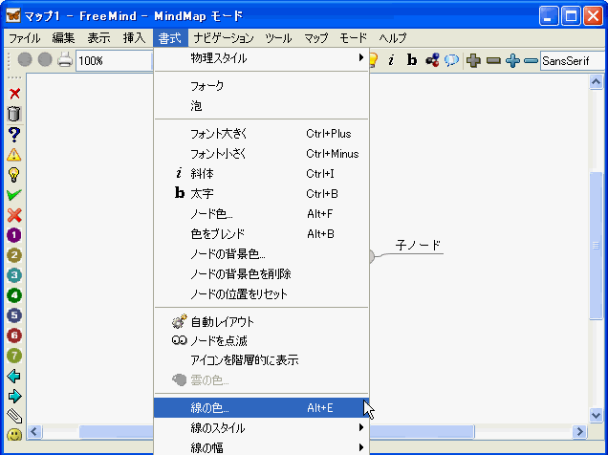
Task: Expand the 線の幅 submenu
Action: coord(261,447)
